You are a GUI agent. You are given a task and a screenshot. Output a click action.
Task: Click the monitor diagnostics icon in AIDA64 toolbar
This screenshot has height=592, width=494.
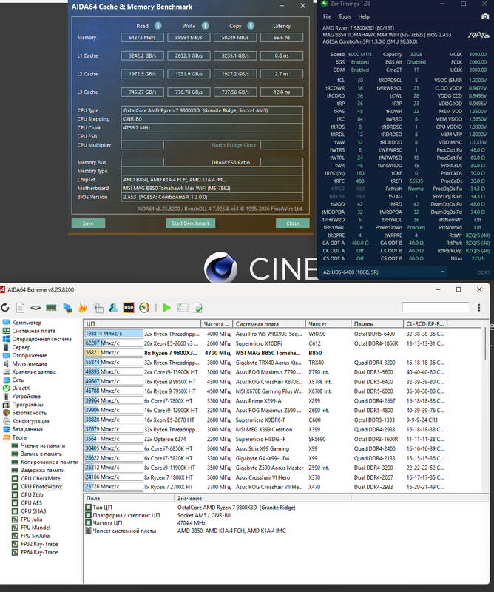67,308
